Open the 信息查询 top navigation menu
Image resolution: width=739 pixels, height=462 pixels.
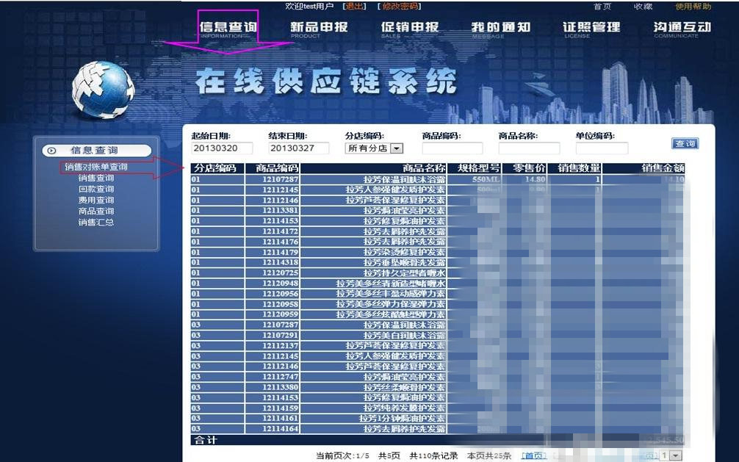pyautogui.click(x=228, y=28)
